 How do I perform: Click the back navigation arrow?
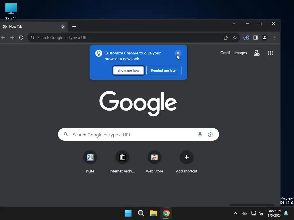point(3,38)
